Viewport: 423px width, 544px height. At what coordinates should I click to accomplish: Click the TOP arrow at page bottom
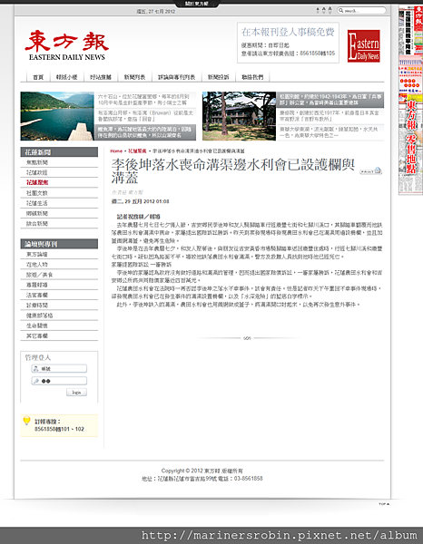pyautogui.click(x=384, y=504)
